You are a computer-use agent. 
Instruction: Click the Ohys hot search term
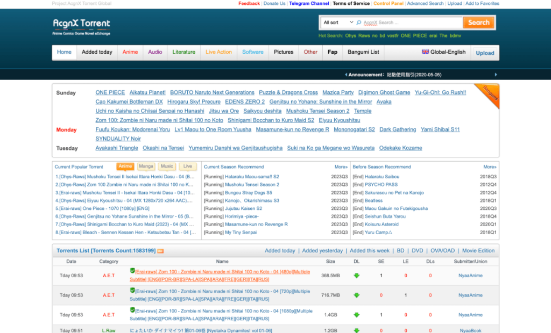tap(350, 36)
